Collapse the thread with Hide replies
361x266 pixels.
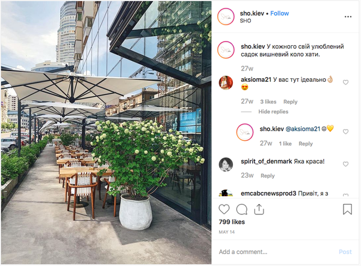273,112
